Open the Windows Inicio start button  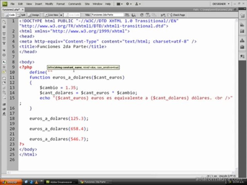[10, 182]
